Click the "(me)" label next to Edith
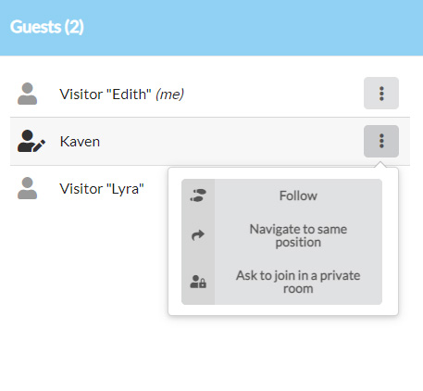 170,95
